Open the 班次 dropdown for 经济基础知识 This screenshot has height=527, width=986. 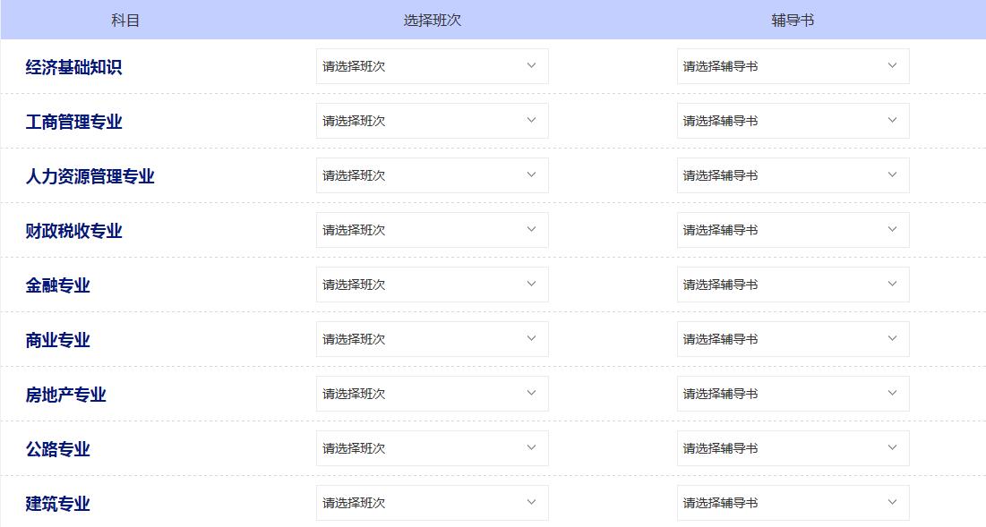click(x=432, y=65)
